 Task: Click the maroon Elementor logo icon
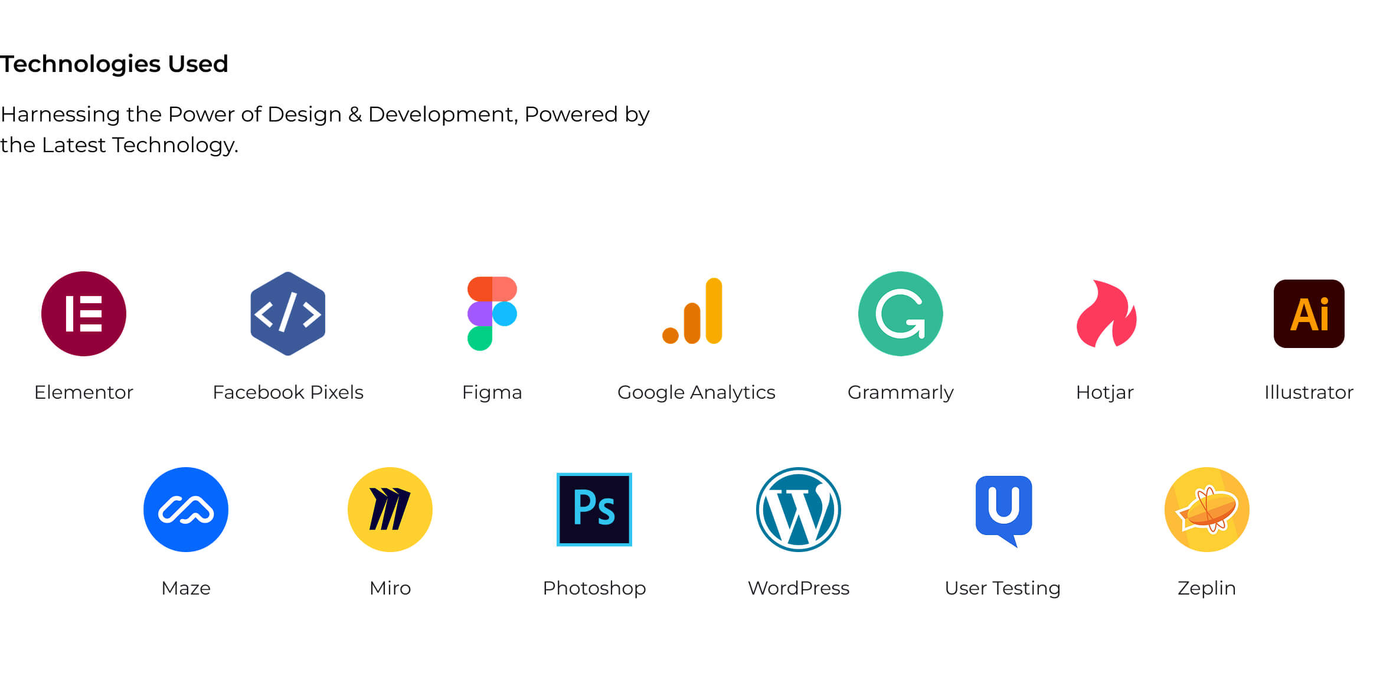84,314
